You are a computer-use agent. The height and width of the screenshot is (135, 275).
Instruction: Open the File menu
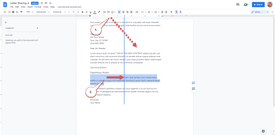[12, 7]
